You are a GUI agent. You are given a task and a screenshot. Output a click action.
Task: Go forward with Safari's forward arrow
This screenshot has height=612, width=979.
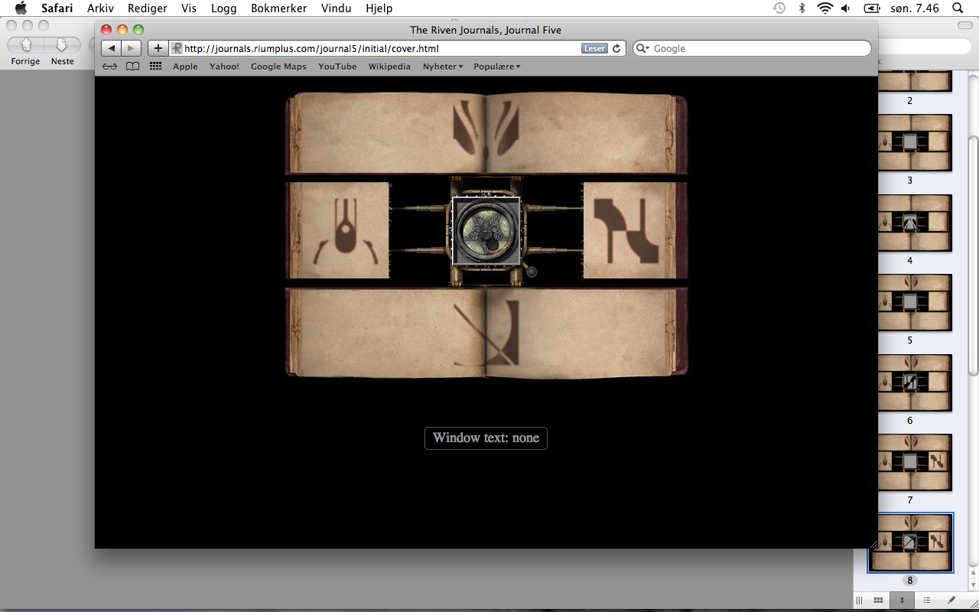point(132,48)
